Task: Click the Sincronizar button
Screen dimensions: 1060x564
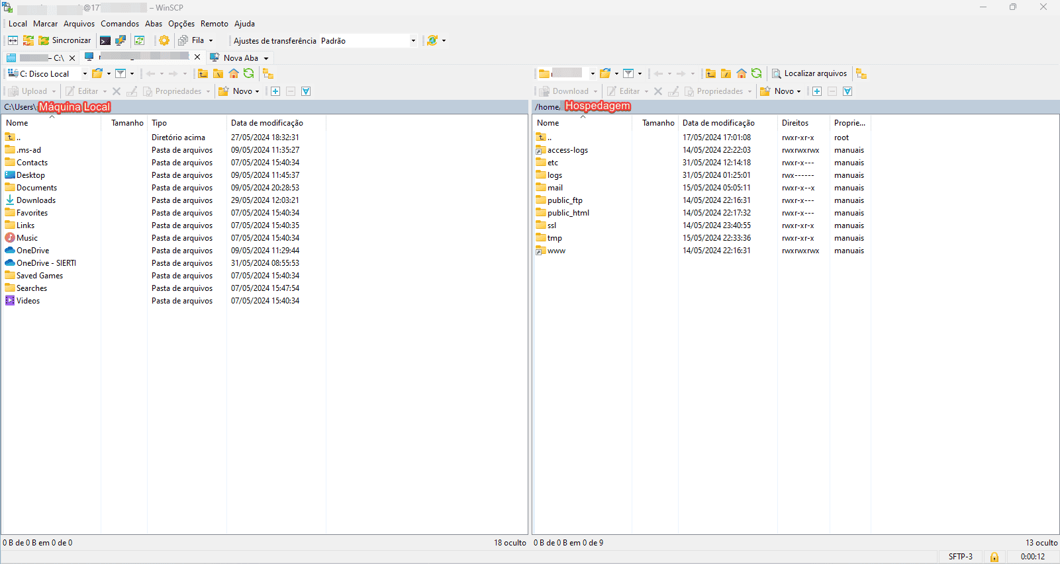Action: [x=65, y=40]
